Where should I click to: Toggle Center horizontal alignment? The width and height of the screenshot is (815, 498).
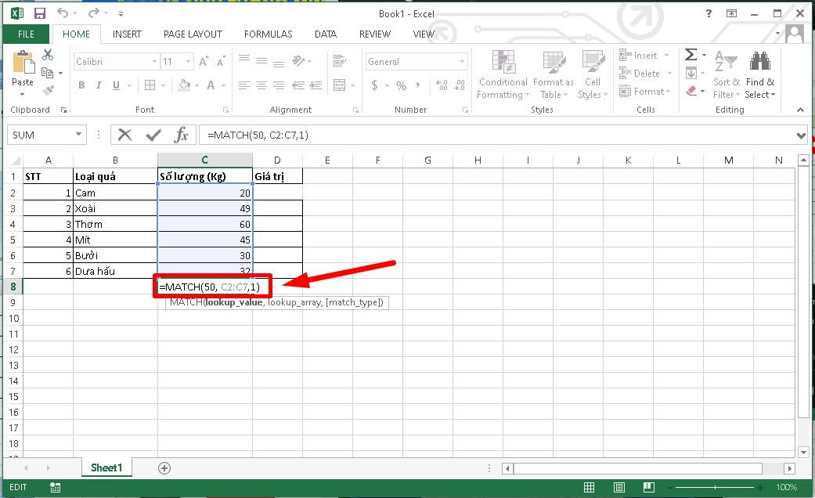(x=261, y=85)
